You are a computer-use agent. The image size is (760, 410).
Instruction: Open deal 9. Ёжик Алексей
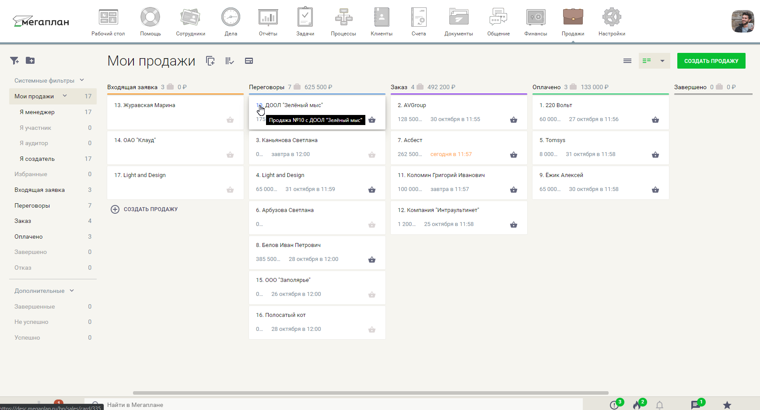pyautogui.click(x=561, y=175)
